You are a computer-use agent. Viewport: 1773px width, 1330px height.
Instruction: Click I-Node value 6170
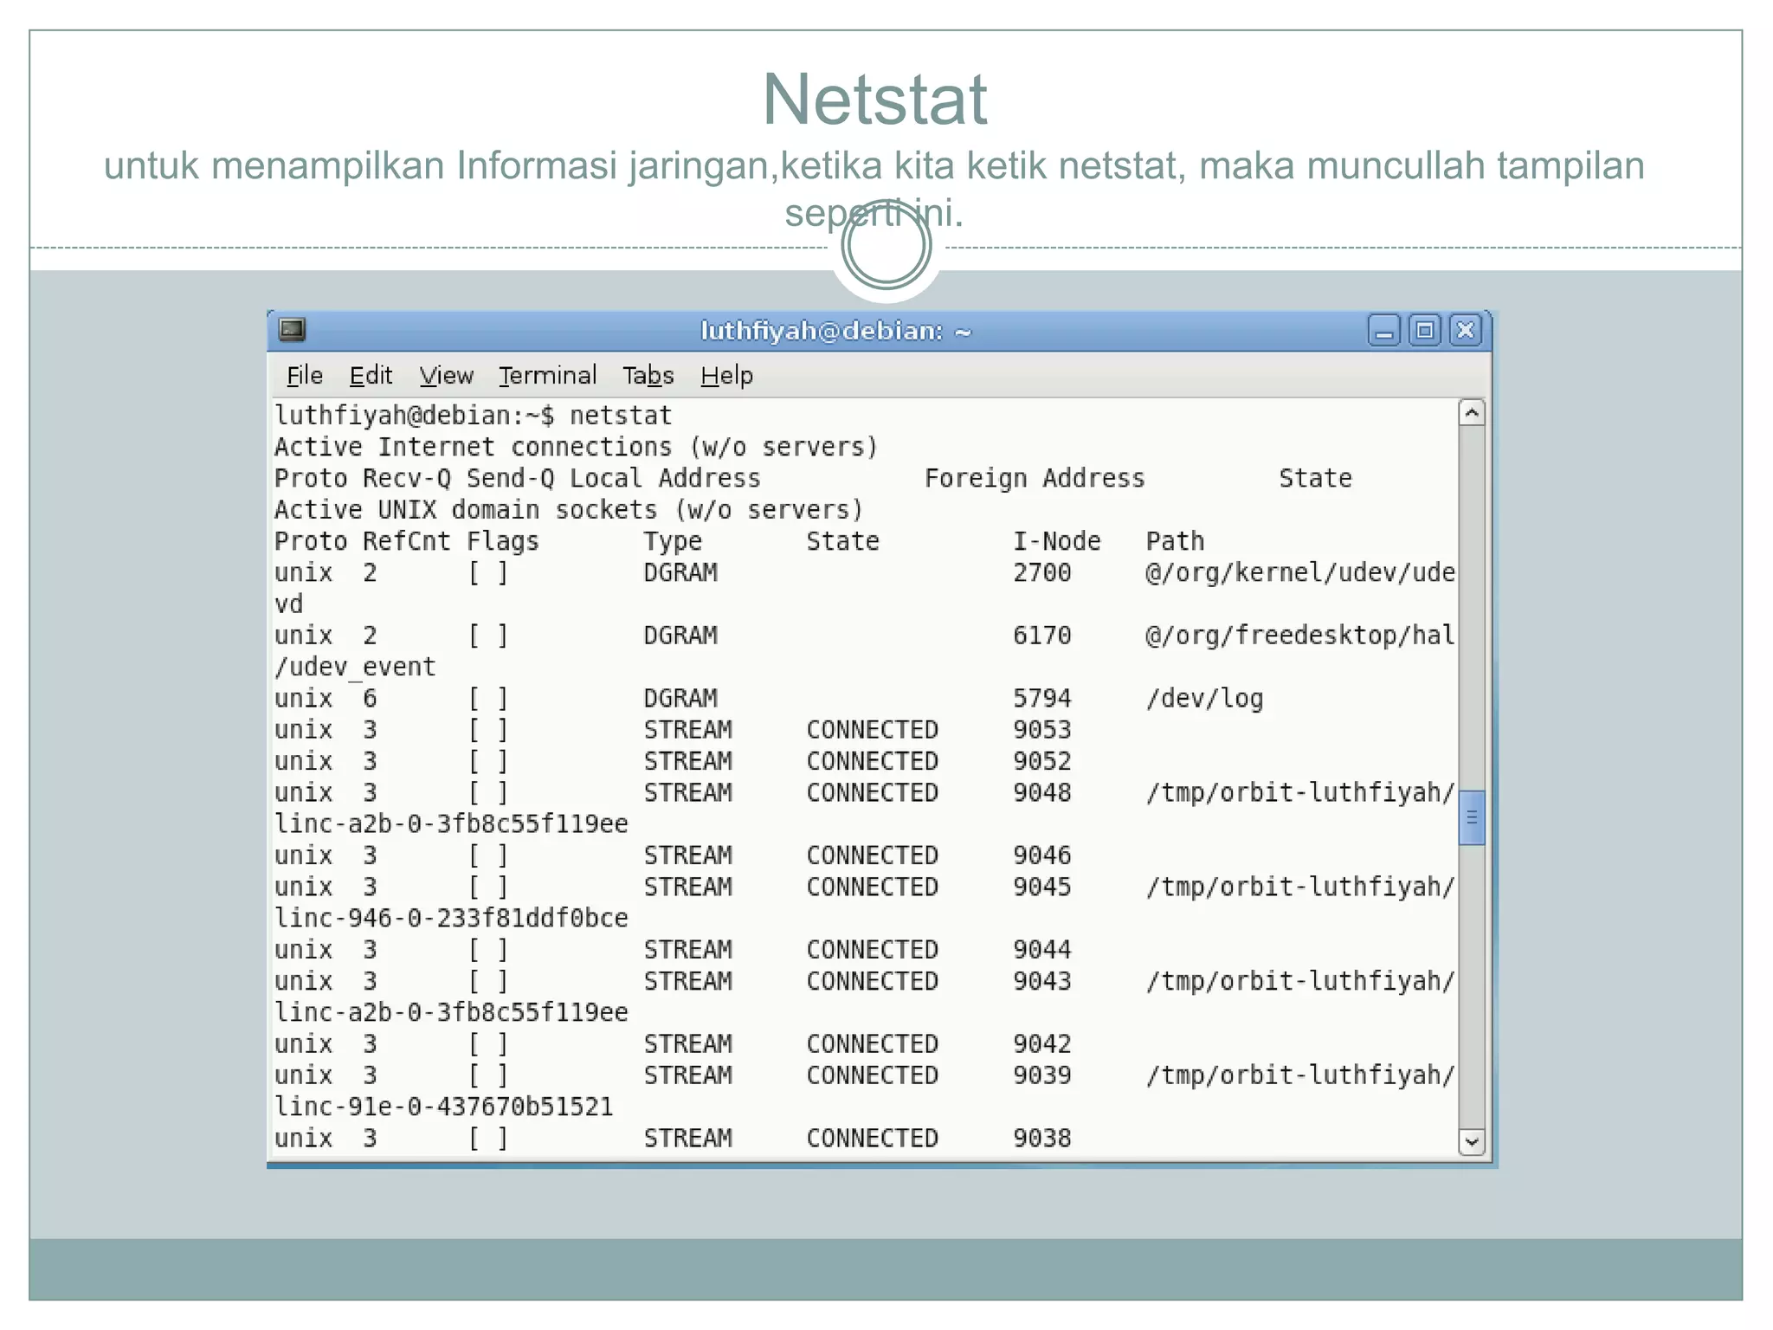pos(1042,636)
